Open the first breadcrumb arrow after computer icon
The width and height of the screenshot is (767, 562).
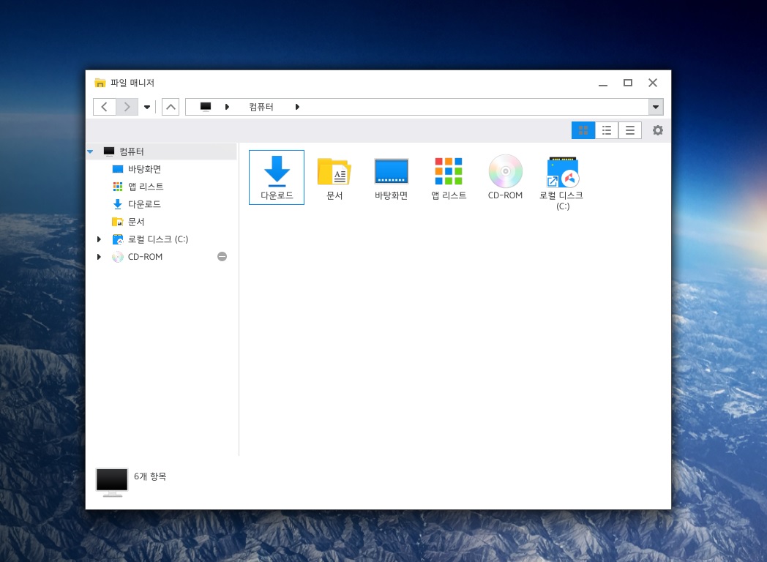tap(227, 107)
